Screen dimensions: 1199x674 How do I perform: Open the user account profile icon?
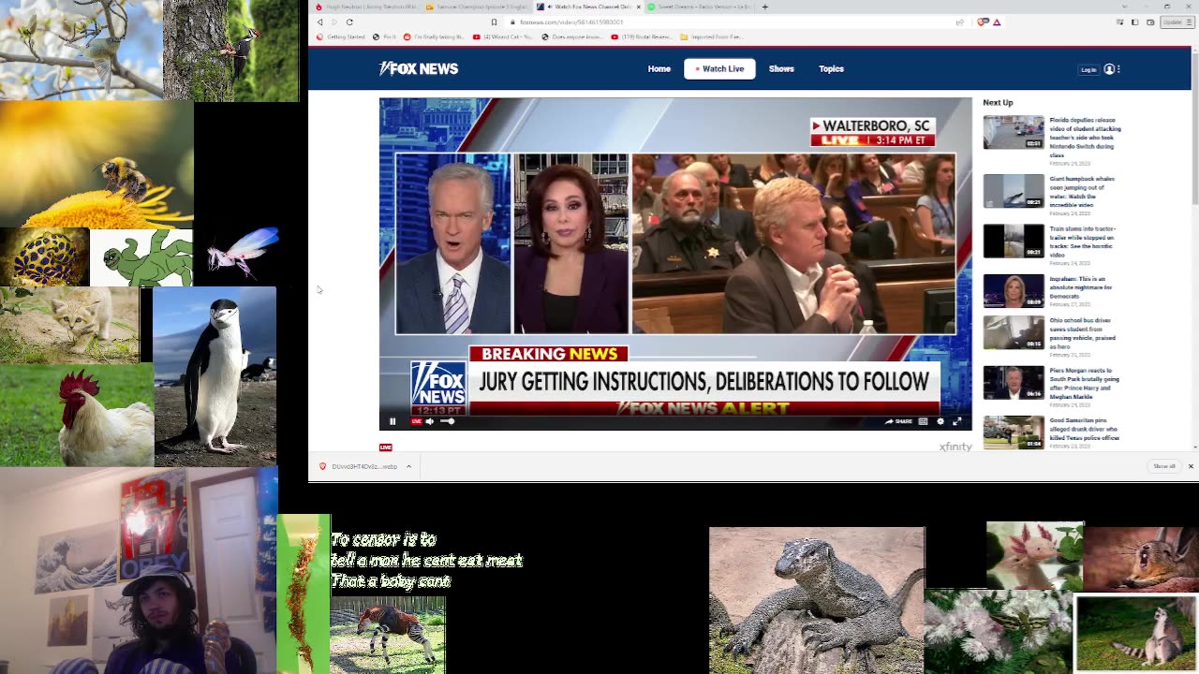click(x=1109, y=69)
